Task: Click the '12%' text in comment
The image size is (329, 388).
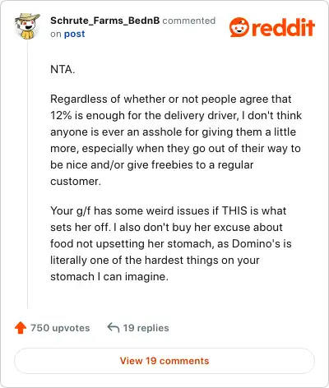Action: 61,115
